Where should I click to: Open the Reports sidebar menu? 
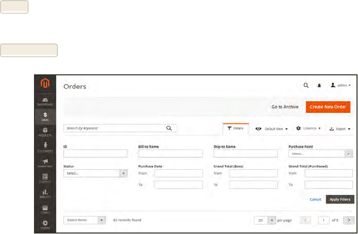[x=45, y=194]
